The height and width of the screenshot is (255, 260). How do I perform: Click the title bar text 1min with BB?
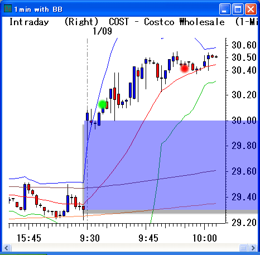pyautogui.click(x=38, y=9)
